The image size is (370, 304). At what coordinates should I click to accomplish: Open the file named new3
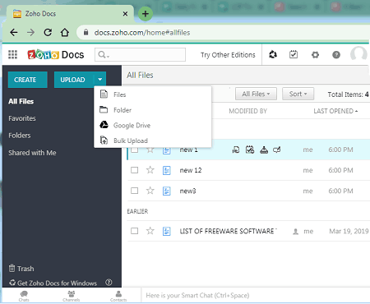tap(187, 191)
